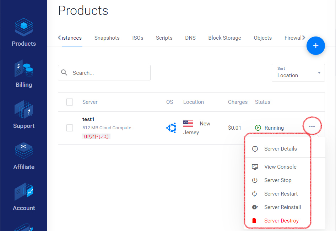Tick the select-all checkbox in table header
Screen dimensions: 336x231
70,102
